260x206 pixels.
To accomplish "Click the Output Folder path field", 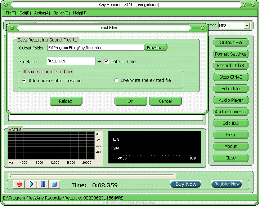I will [96, 48].
